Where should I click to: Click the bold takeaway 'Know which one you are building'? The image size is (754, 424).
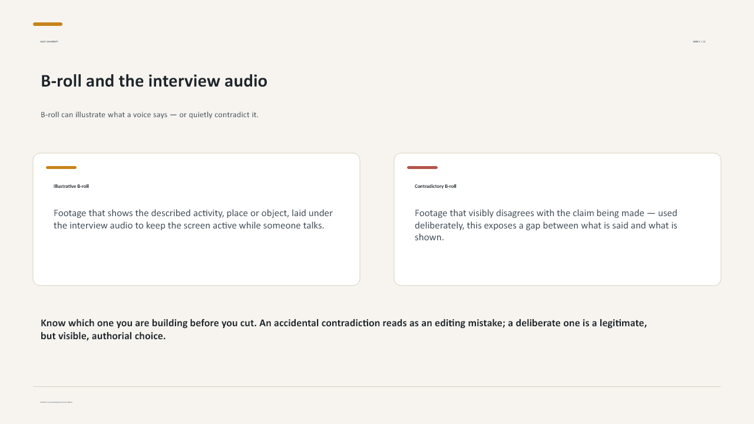pyautogui.click(x=344, y=329)
